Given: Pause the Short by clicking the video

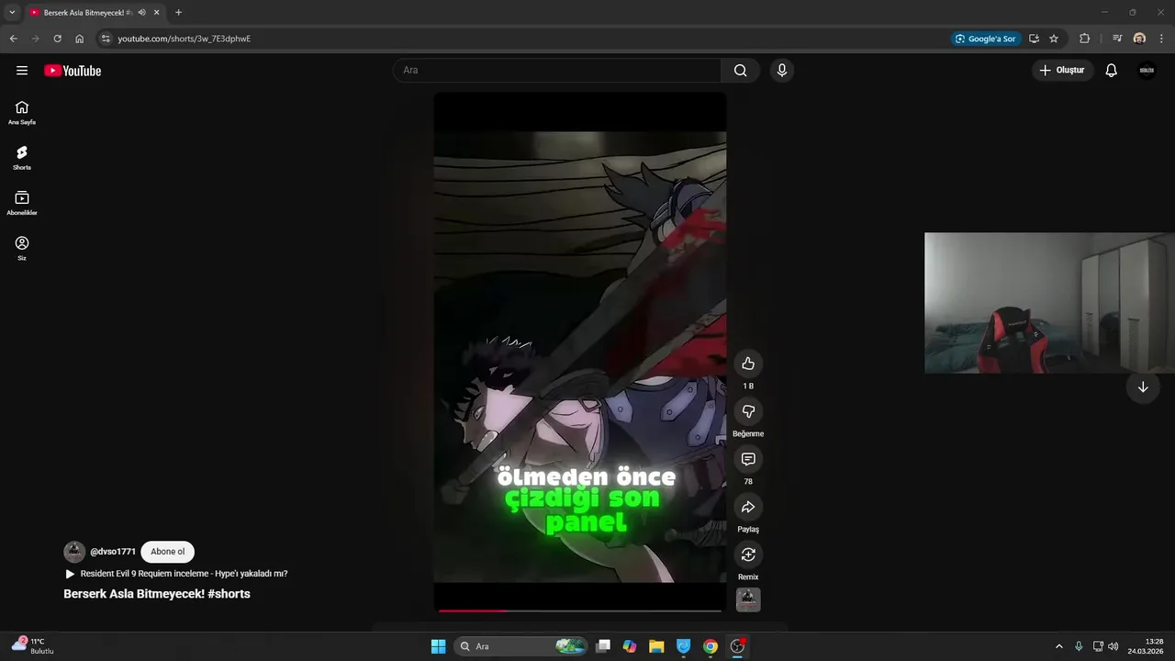Looking at the screenshot, I should 580,351.
